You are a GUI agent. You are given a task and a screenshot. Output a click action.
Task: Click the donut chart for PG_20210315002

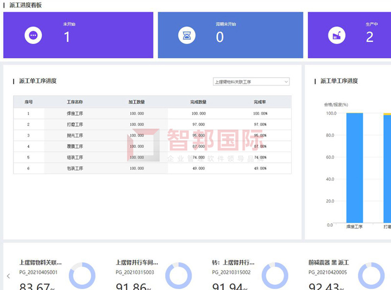click(275, 275)
